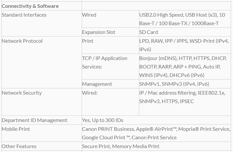Select the Network Protocol row label
This screenshot has width=233, height=152.
[x=22, y=41]
